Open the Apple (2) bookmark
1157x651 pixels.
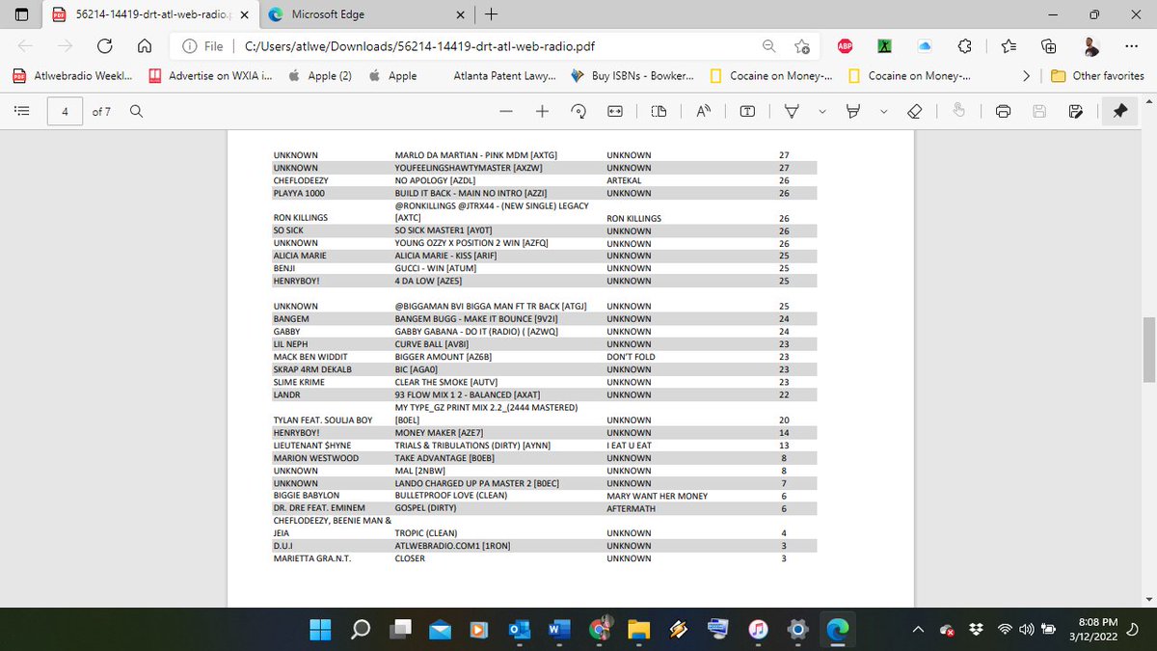pyautogui.click(x=321, y=75)
